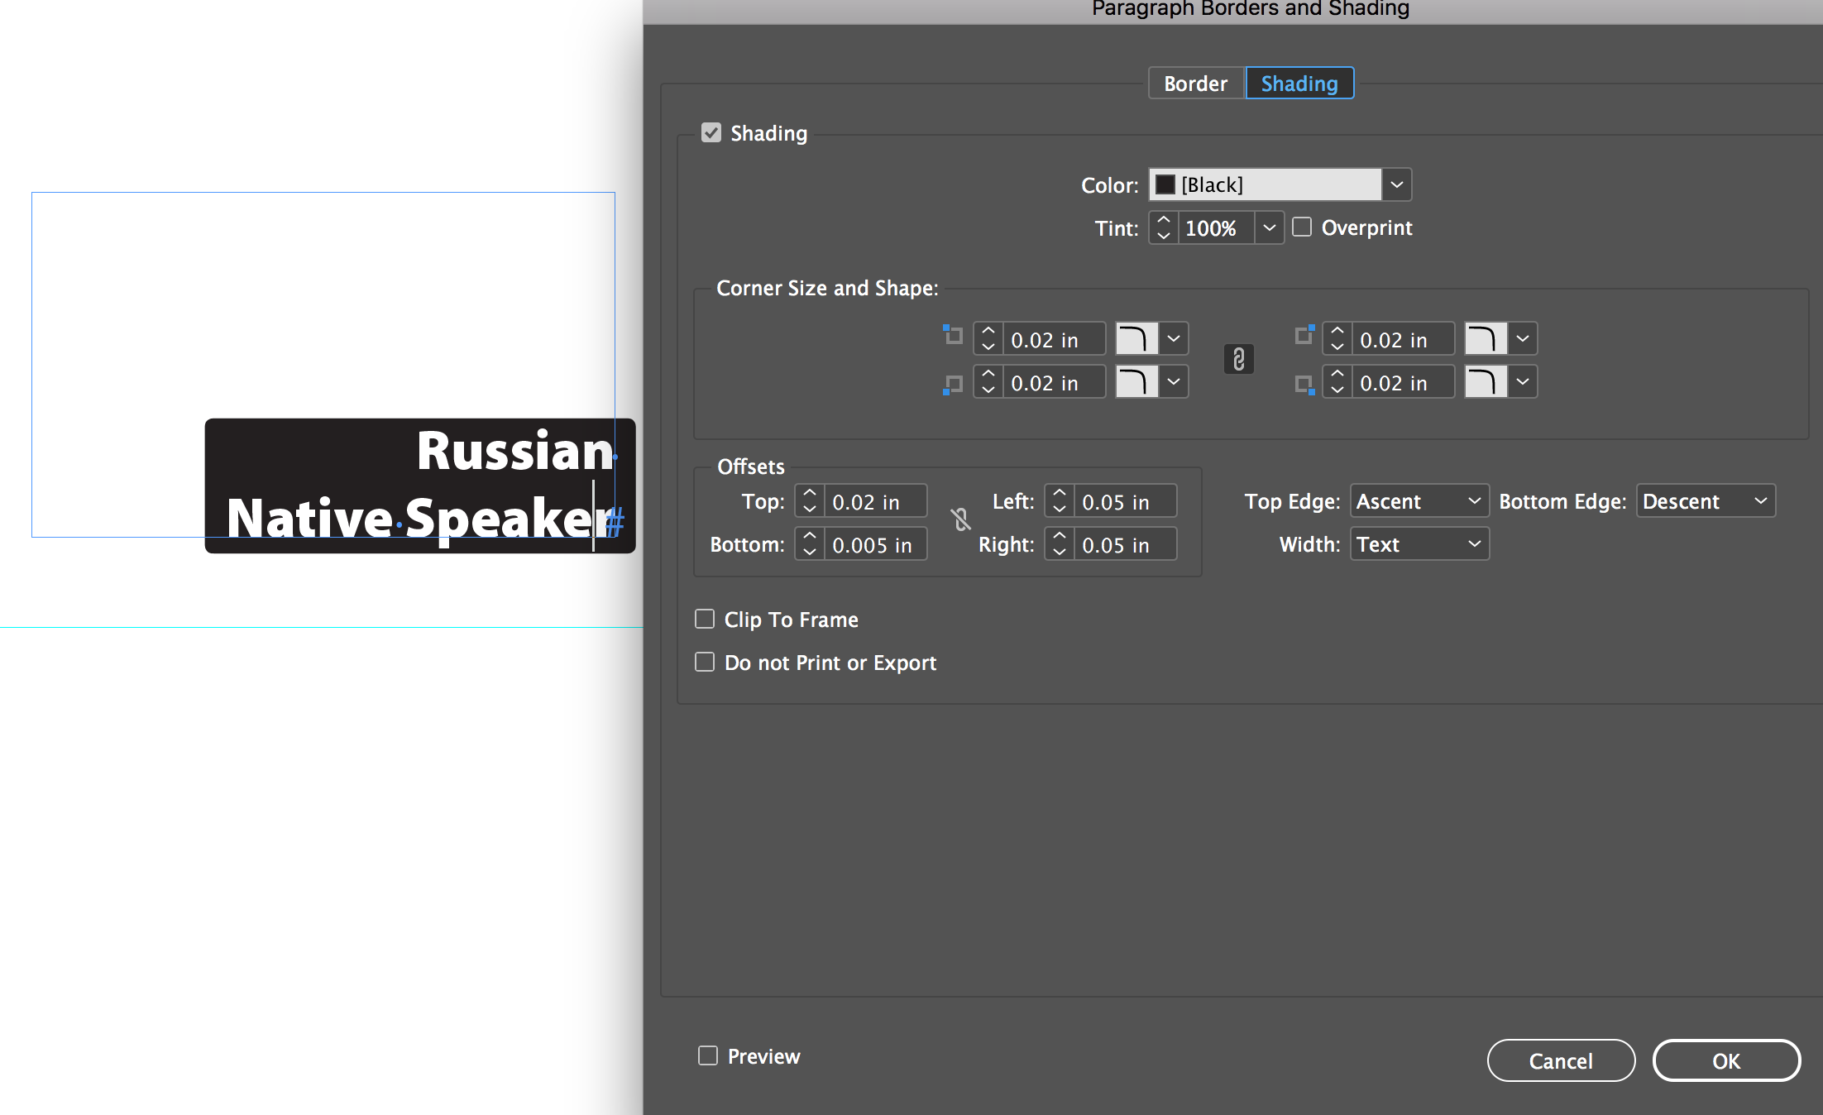
Task: Enable Clip To Frame option
Action: (705, 620)
